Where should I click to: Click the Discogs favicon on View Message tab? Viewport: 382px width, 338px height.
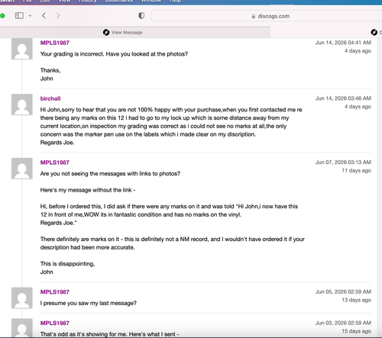[106, 32]
